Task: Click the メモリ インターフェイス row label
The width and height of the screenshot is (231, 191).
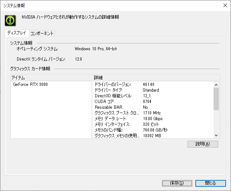Action: click(112, 124)
